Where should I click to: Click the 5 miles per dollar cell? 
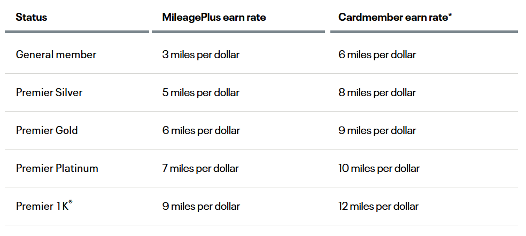201,92
